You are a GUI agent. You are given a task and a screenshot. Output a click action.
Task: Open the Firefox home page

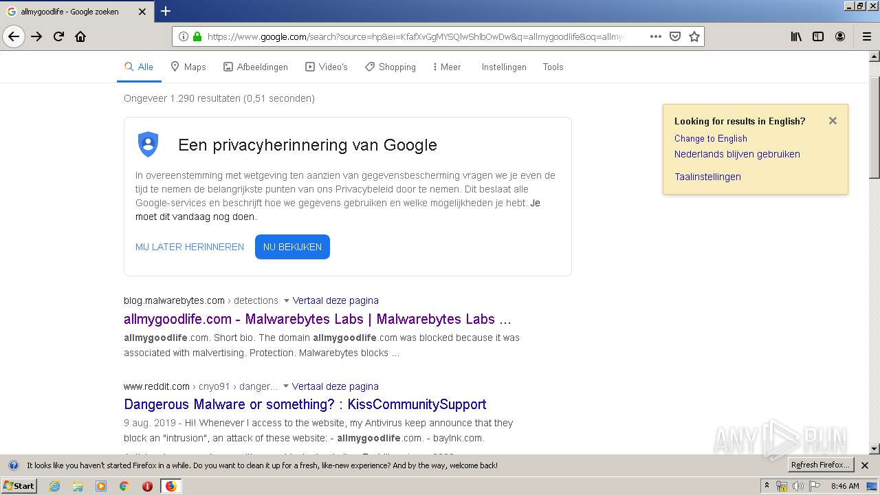coord(80,36)
